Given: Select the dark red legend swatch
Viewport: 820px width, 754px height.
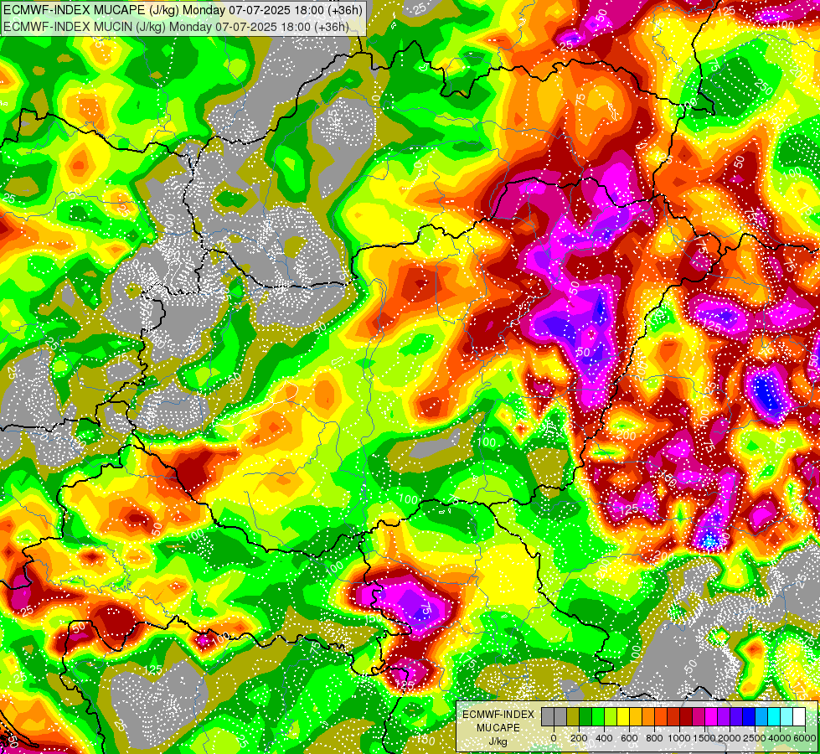Looking at the screenshot, I should point(686,717).
